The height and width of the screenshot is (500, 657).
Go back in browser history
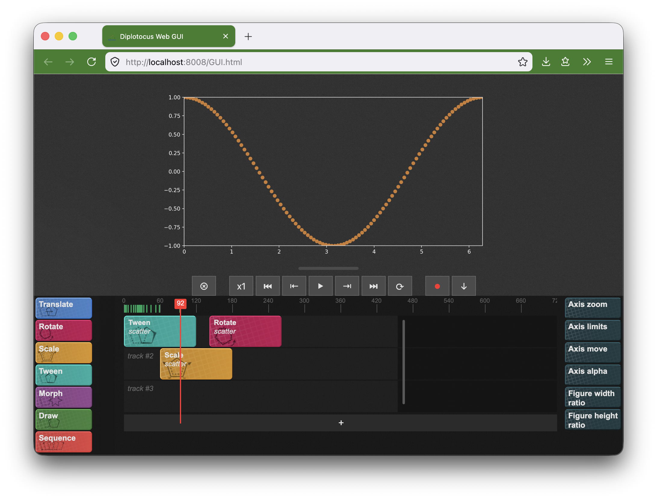point(48,62)
